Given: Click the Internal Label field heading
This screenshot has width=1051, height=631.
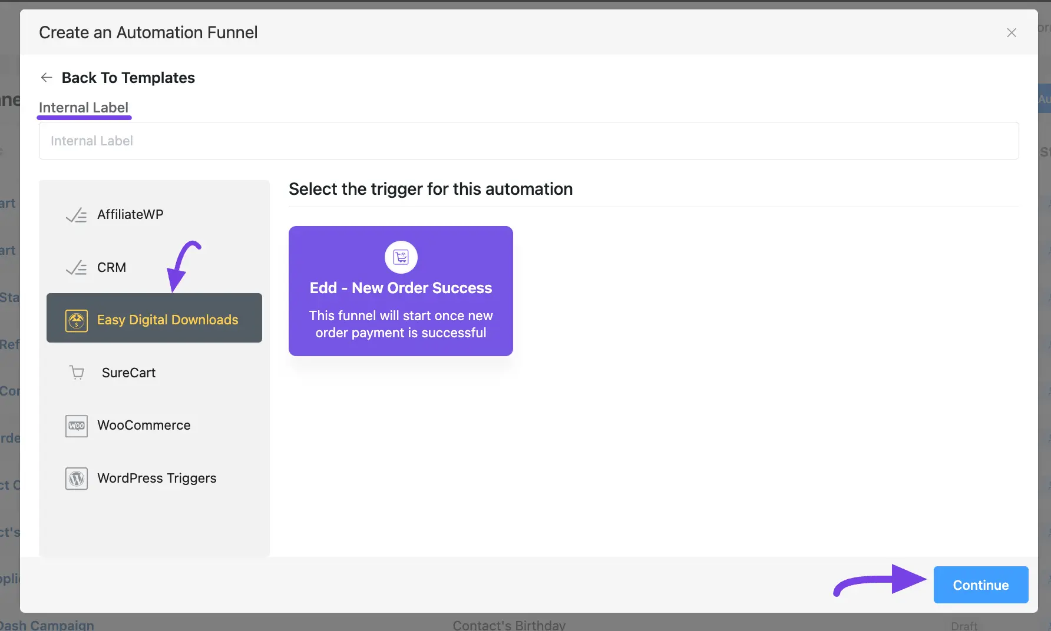Looking at the screenshot, I should point(84,108).
